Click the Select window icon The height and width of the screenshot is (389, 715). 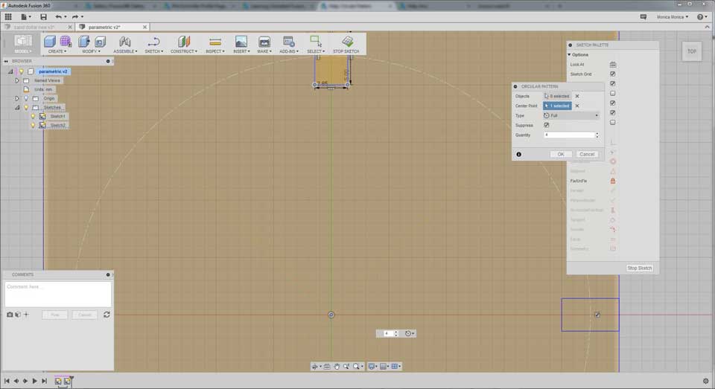(316, 41)
